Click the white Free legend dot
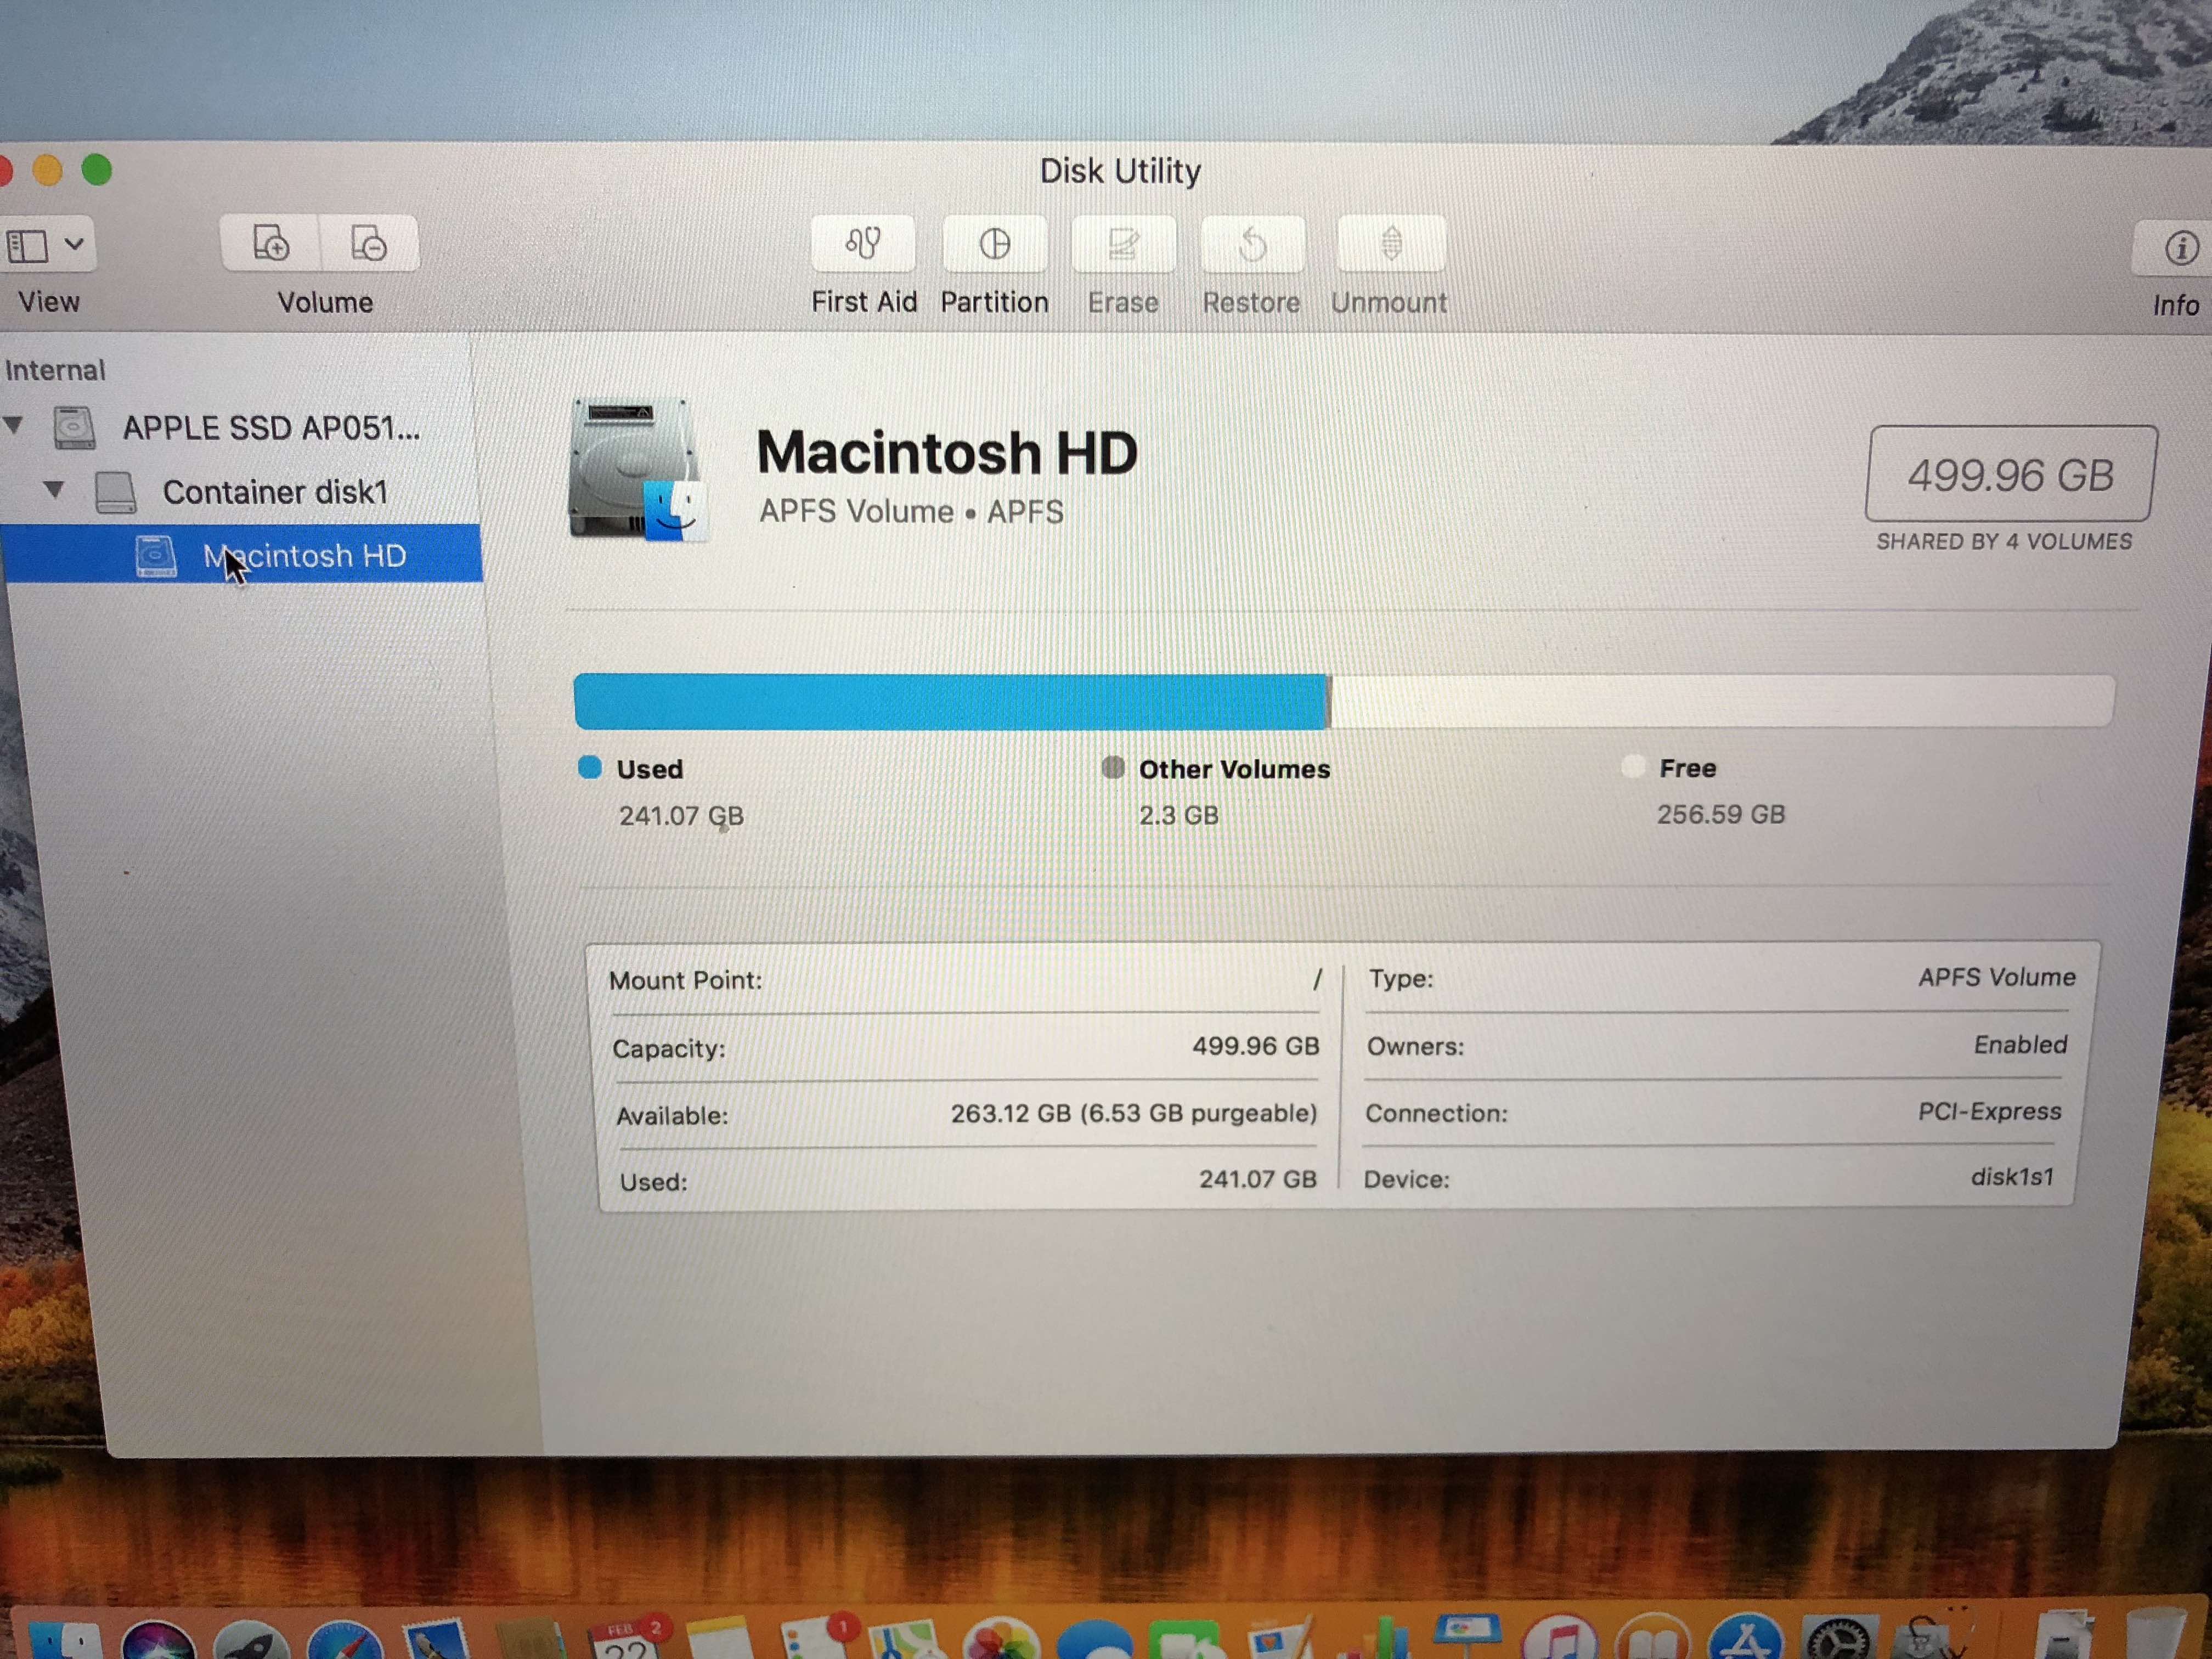 [1632, 767]
